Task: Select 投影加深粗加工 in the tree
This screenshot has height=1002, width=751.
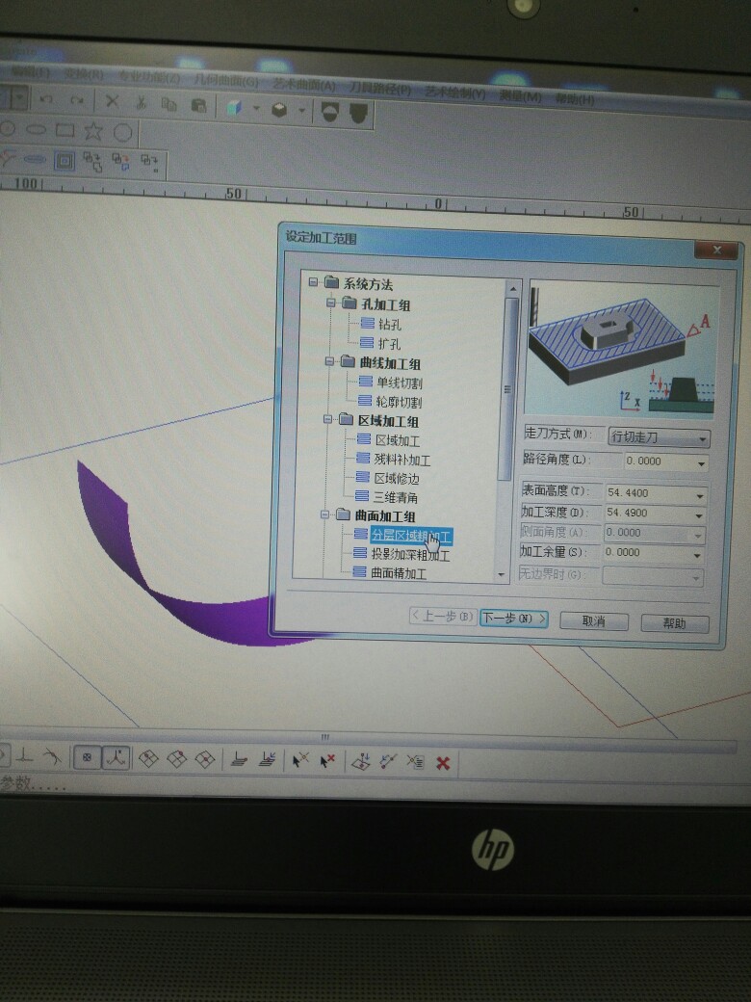Action: [x=410, y=554]
